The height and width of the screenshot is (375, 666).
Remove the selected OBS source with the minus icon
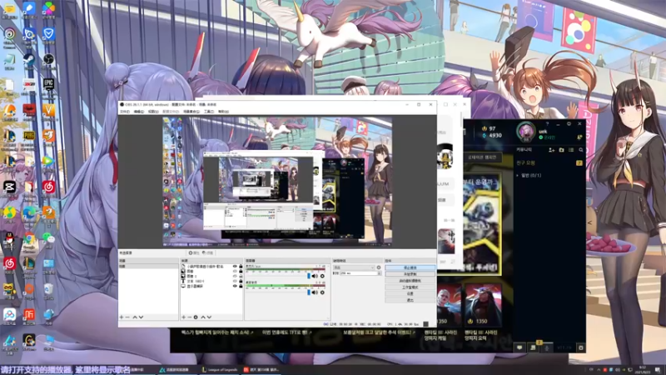[x=190, y=317]
